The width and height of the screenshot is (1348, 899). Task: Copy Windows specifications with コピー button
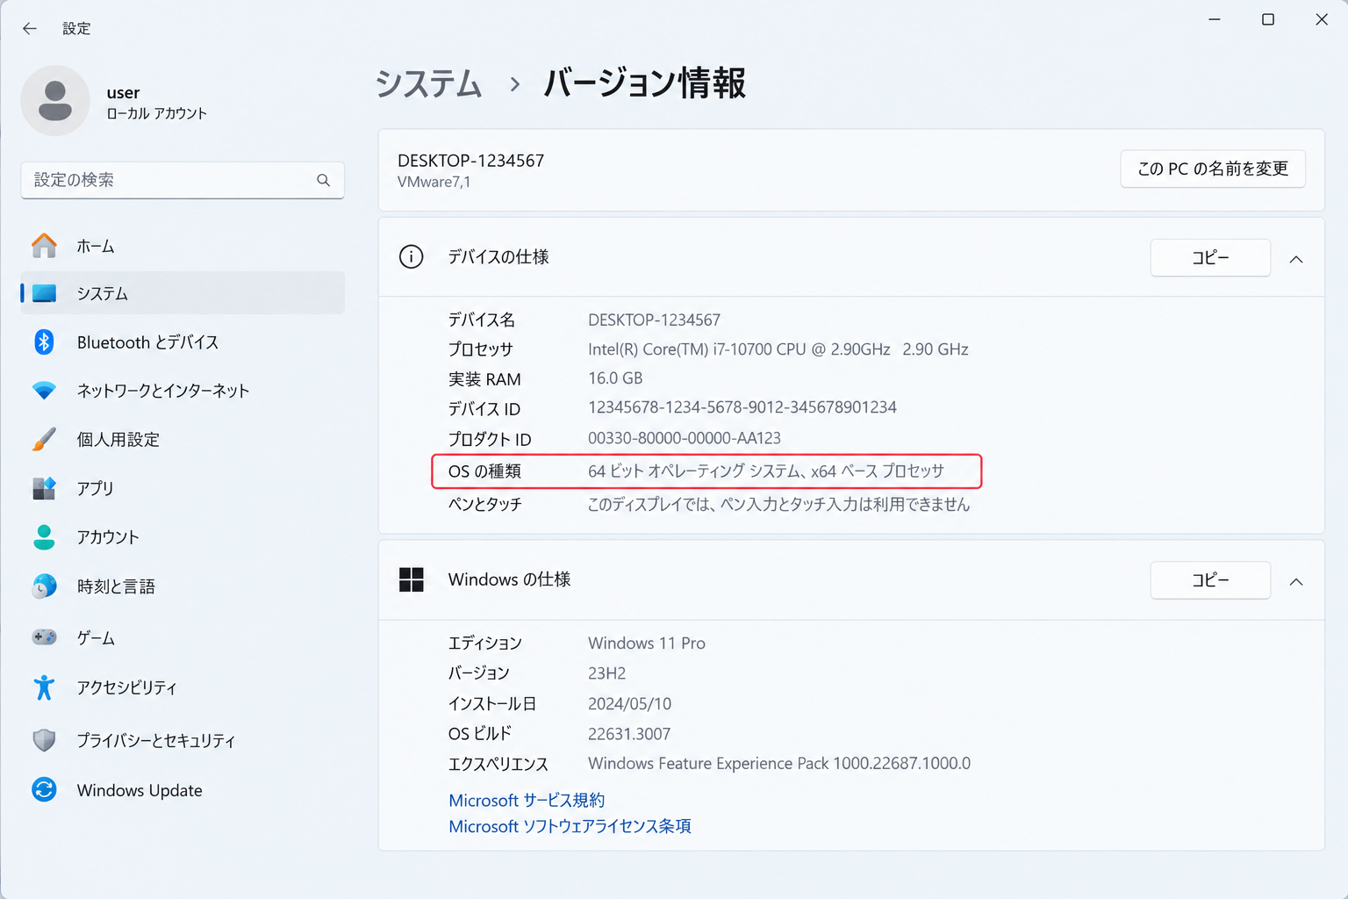tap(1210, 579)
